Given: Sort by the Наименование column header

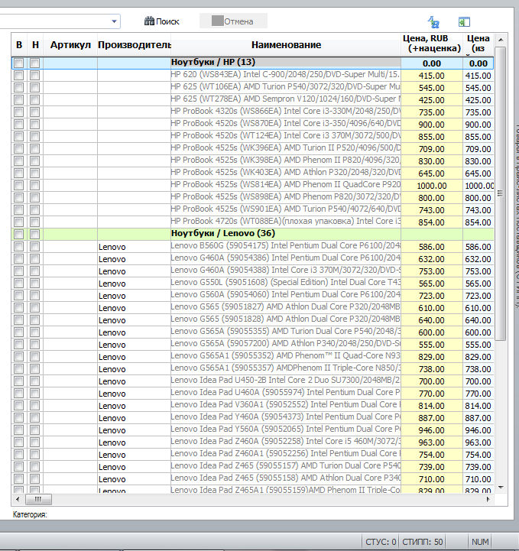Looking at the screenshot, I should point(286,44).
